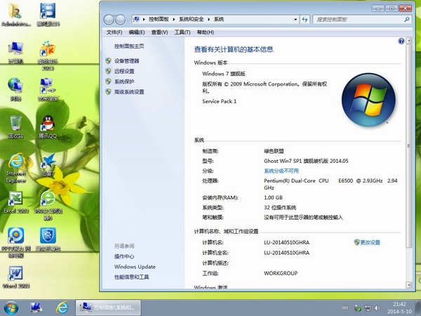This screenshot has height=316, width=421.
Task: Open 操作中心 (Action Center) link
Action: pyautogui.click(x=124, y=256)
